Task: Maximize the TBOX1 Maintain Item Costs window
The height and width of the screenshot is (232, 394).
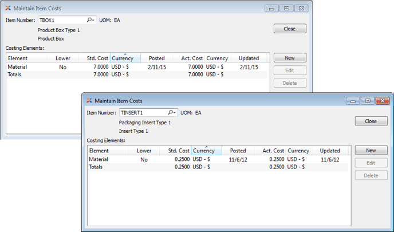Action: pyautogui.click(x=286, y=9)
